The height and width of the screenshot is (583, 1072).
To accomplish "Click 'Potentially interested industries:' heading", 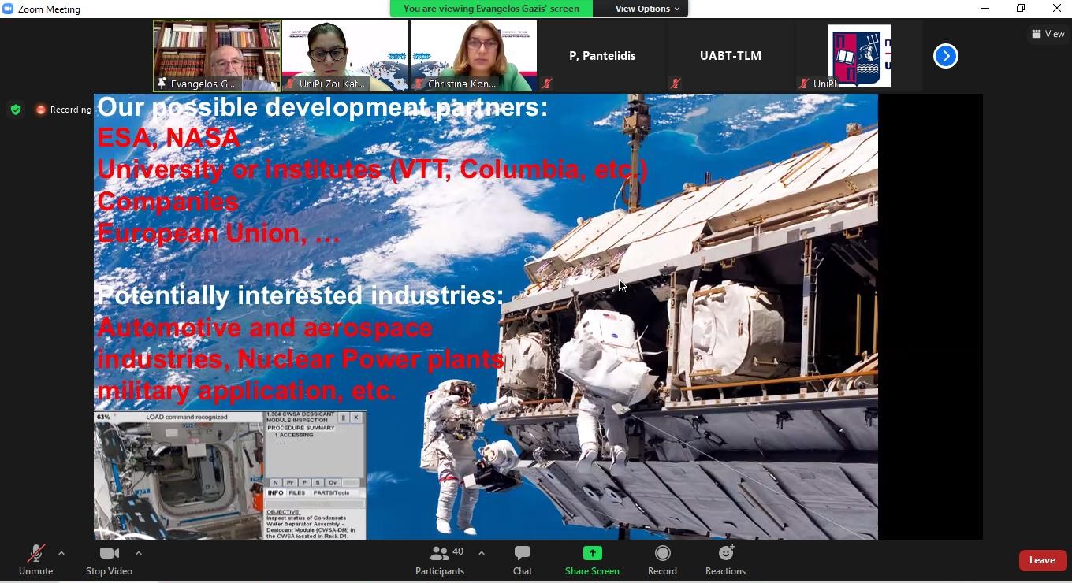I will [x=300, y=295].
